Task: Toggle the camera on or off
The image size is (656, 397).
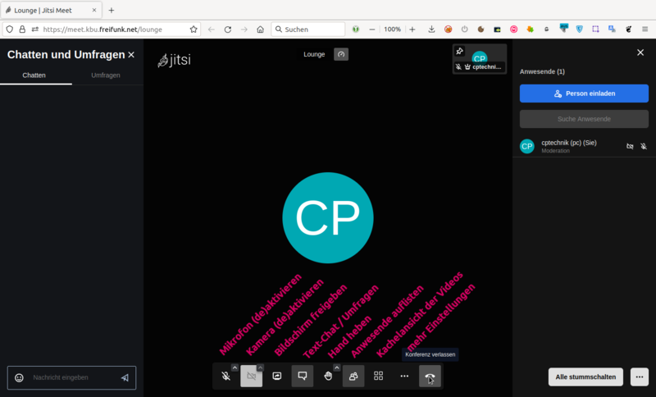Action: pyautogui.click(x=251, y=376)
